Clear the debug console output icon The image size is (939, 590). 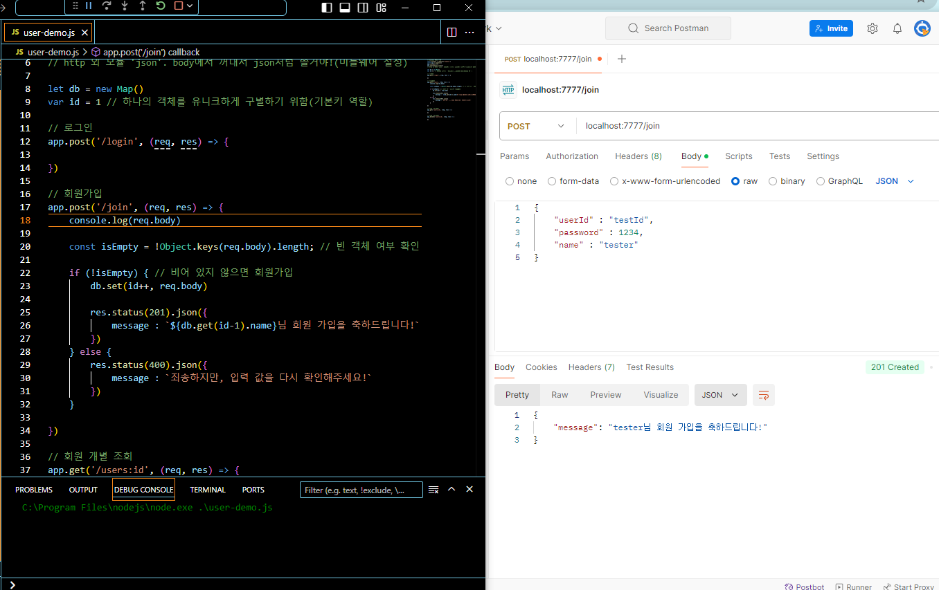click(x=433, y=490)
